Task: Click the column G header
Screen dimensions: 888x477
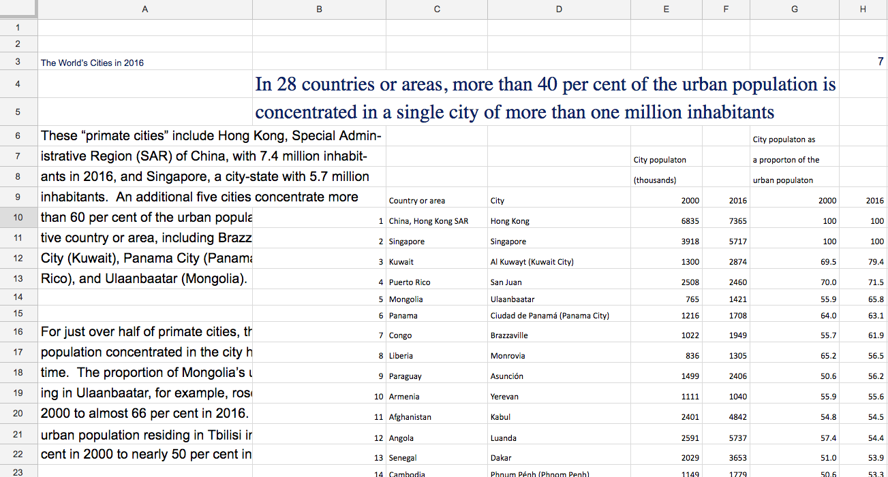Action: tap(795, 9)
